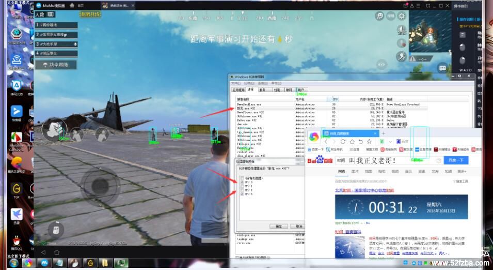The width and height of the screenshot is (493, 270).
Task: Click the camera icon in Baidu search box
Action: (x=439, y=160)
